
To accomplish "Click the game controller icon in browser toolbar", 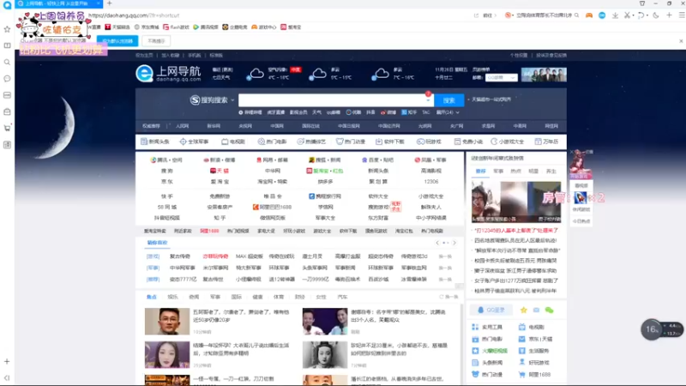I will (589, 15).
